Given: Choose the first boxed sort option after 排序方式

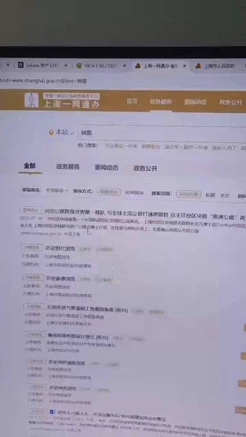Looking at the screenshot, I should point(109,192).
